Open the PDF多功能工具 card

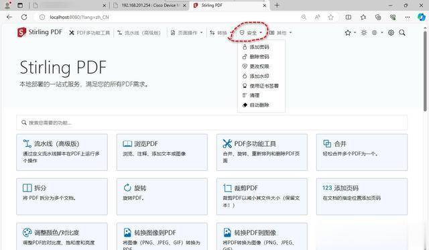(x=262, y=152)
